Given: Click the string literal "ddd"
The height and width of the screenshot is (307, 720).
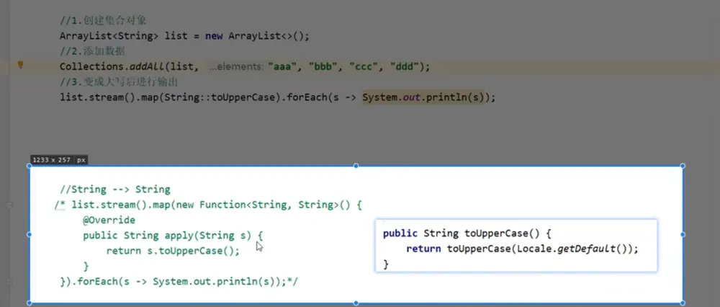Looking at the screenshot, I should point(405,66).
